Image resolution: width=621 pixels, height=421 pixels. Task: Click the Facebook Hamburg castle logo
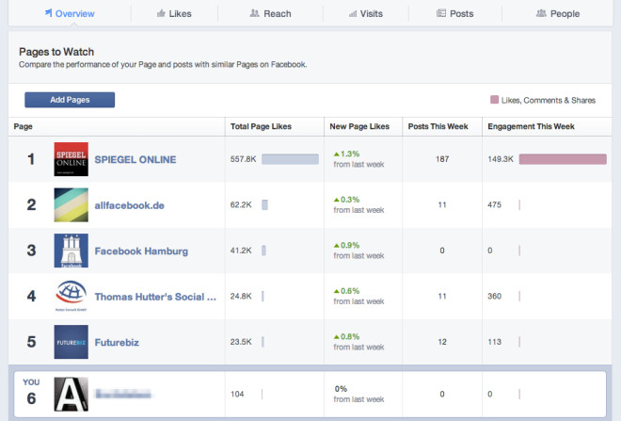tap(72, 251)
